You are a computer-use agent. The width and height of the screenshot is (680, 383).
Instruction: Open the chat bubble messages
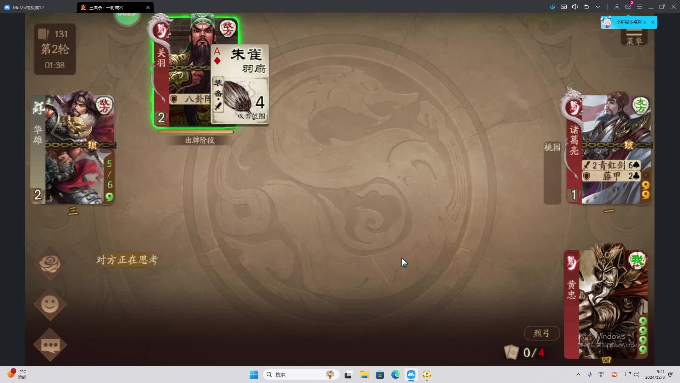pyautogui.click(x=50, y=345)
